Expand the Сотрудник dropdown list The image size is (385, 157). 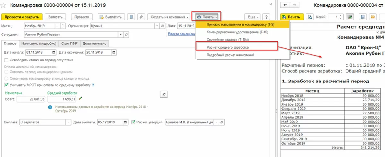[121, 34]
